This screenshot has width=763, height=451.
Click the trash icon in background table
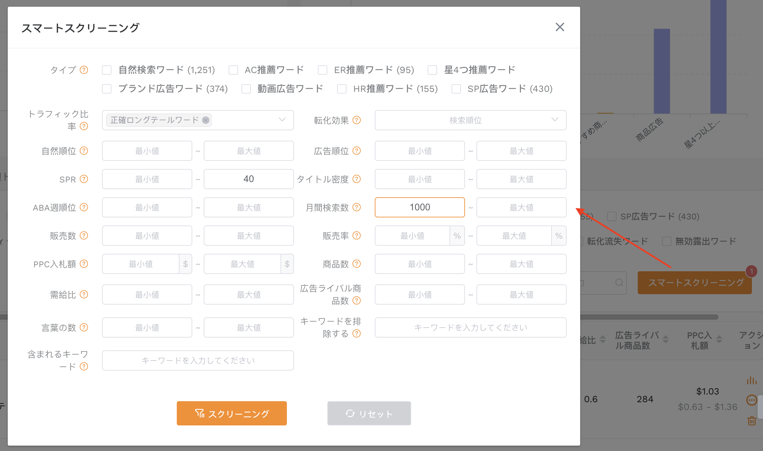click(752, 421)
